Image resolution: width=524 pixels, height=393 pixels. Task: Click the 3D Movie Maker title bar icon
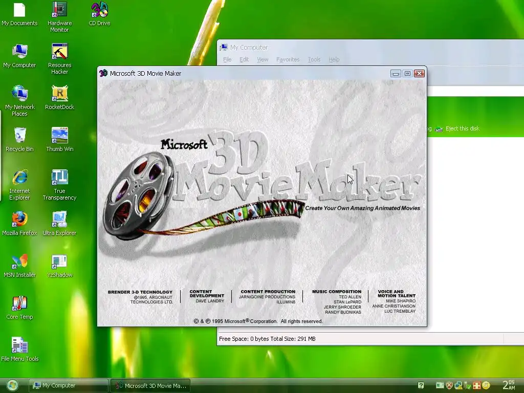point(103,73)
